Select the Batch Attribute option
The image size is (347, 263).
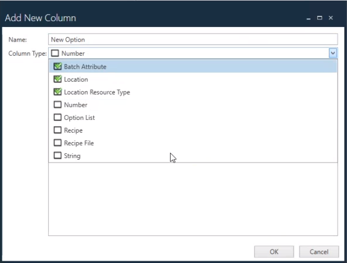coord(193,66)
